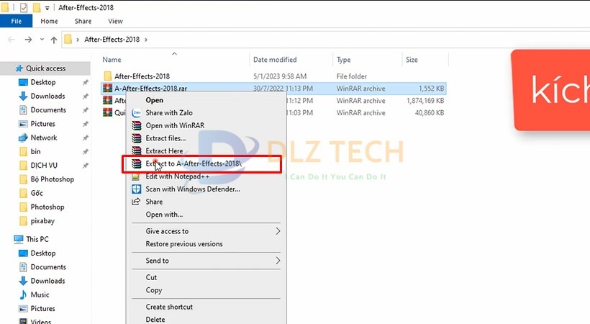Open Network in the navigation pane
The image size is (590, 324).
(x=44, y=138)
